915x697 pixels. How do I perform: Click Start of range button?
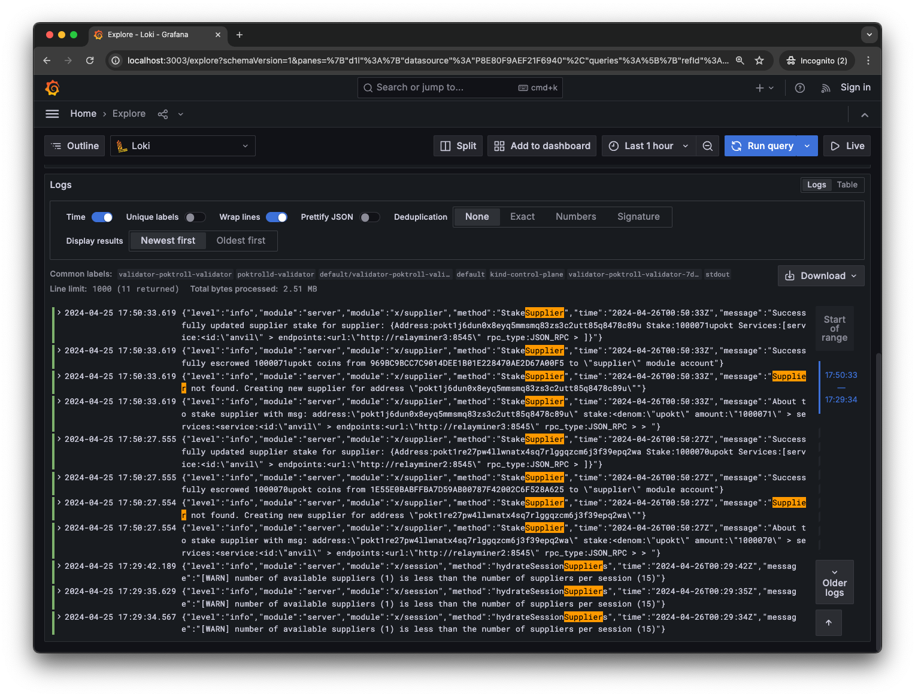[x=834, y=329]
